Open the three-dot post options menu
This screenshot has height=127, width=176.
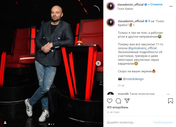click(x=171, y=7)
